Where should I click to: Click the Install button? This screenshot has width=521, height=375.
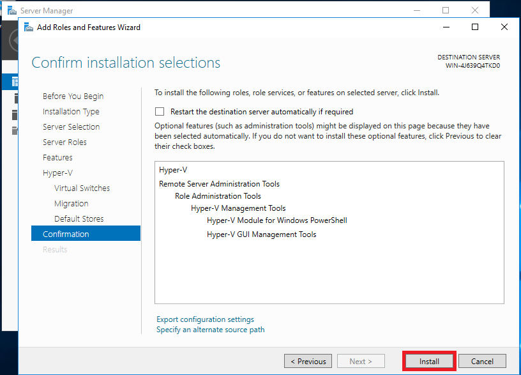[429, 362]
